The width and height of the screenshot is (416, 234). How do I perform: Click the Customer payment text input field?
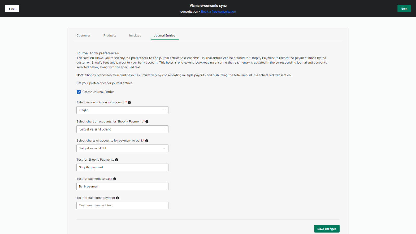tap(122, 205)
